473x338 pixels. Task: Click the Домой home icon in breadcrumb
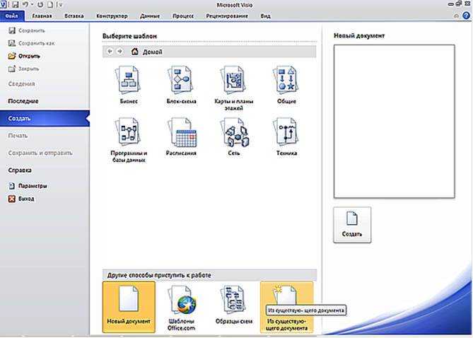coord(134,52)
